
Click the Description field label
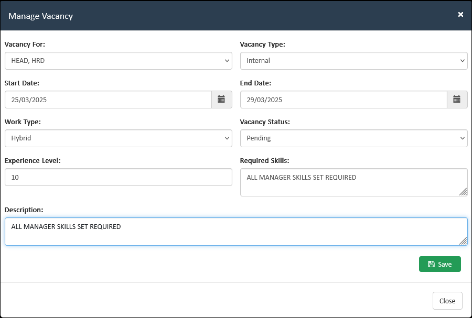coord(24,210)
